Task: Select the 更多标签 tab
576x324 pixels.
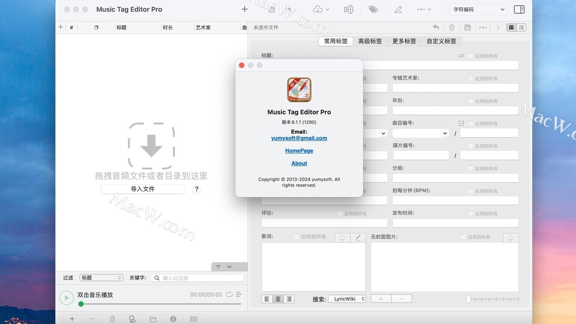Action: pos(404,41)
